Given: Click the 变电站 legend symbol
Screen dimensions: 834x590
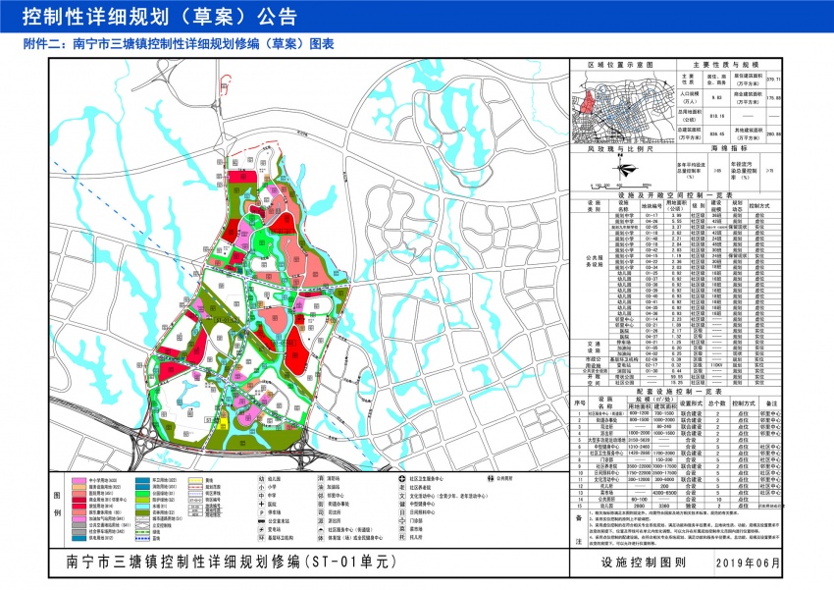Looking at the screenshot, I should pos(261,529).
